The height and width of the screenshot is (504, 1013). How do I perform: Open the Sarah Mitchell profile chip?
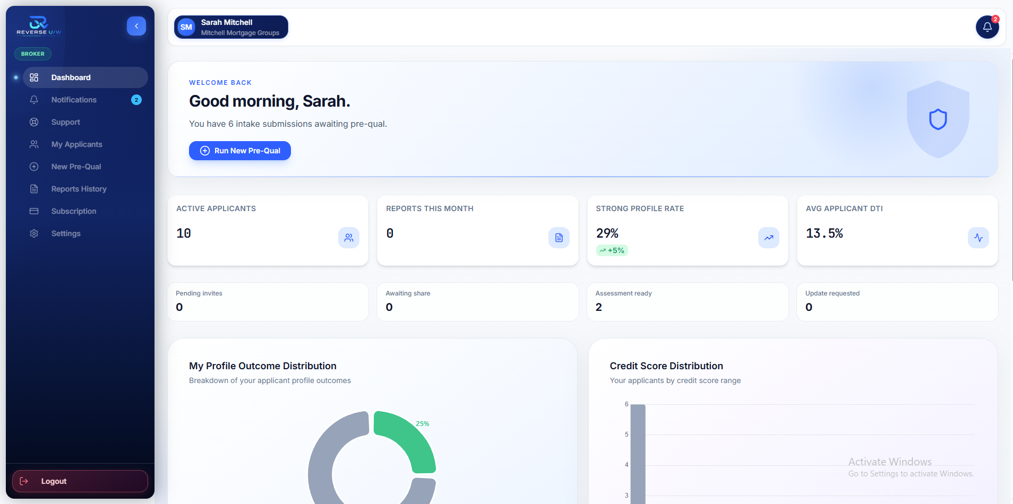click(x=231, y=27)
